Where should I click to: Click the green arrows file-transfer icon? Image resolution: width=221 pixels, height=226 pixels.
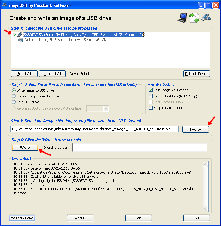[194, 18]
